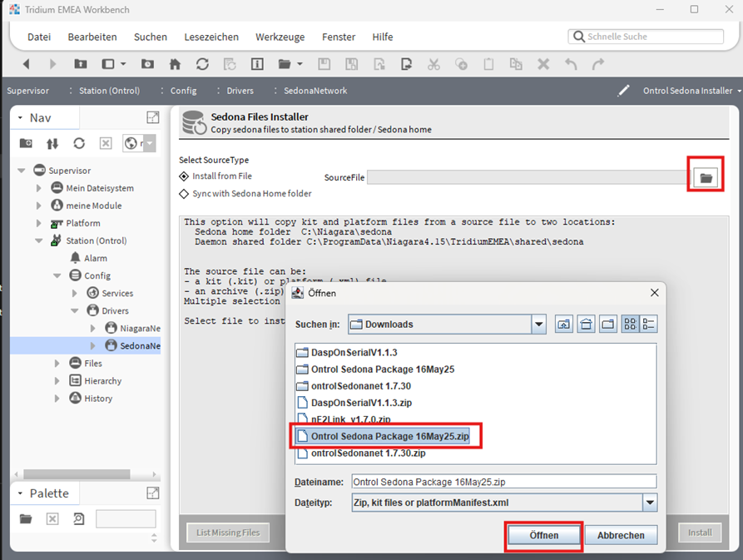
Task: Click the Install button
Action: [x=700, y=533]
